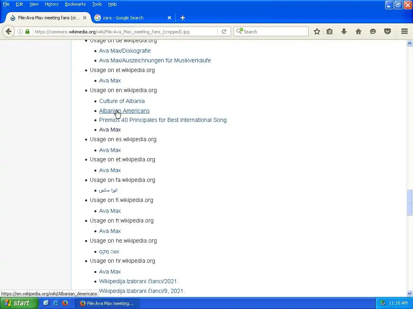The image size is (413, 309).
Task: Open the File menu
Action: point(6,4)
